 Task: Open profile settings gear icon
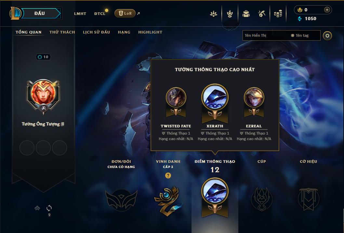(327, 36)
